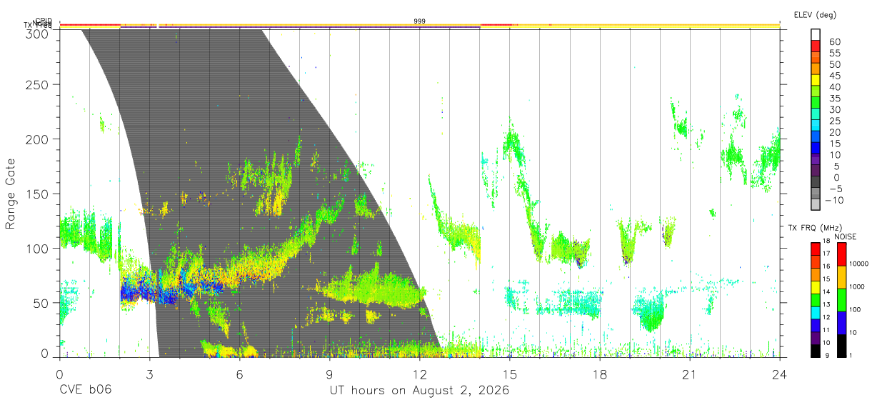Viewport: 877px width, 405px height.
Task: Select the blue segment of the NOISE colorbar
Action: pos(842,323)
